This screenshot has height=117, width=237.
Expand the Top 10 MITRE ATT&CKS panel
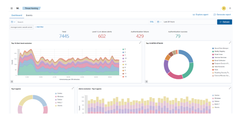[230, 42]
